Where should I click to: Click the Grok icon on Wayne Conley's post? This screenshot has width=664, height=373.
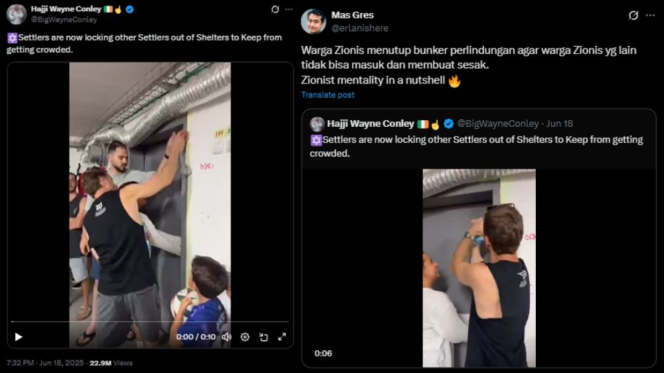pos(276,9)
